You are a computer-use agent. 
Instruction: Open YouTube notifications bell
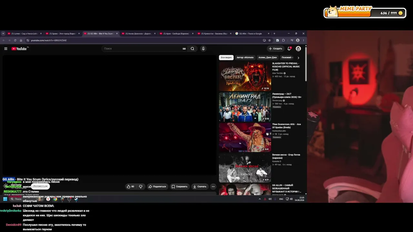pyautogui.click(x=289, y=49)
